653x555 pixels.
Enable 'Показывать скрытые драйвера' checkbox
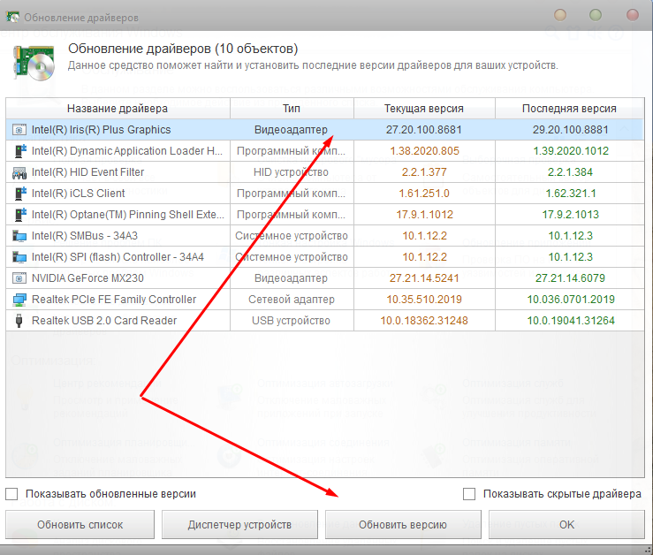pyautogui.click(x=469, y=494)
